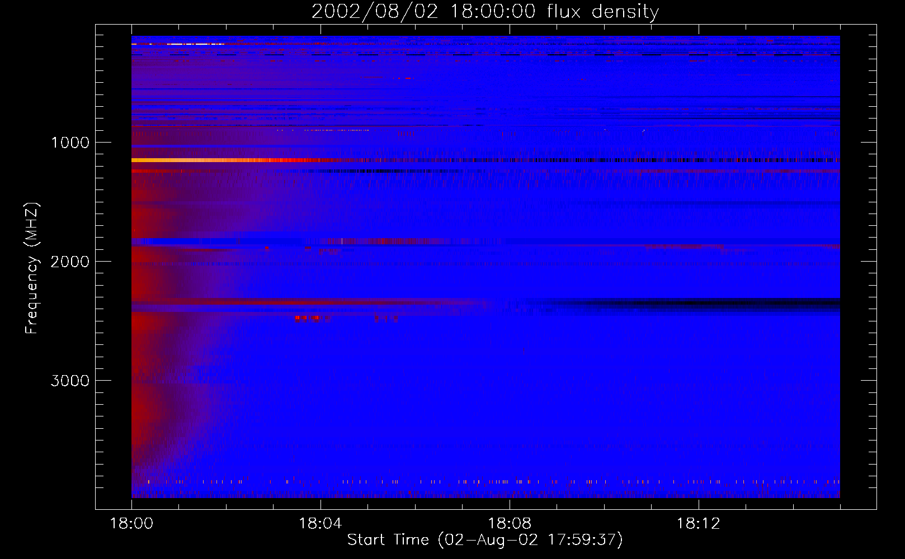Click the 'Start Time (02-Aug-02 17:59:37)' label
The height and width of the screenshot is (559, 905).
[x=485, y=540]
